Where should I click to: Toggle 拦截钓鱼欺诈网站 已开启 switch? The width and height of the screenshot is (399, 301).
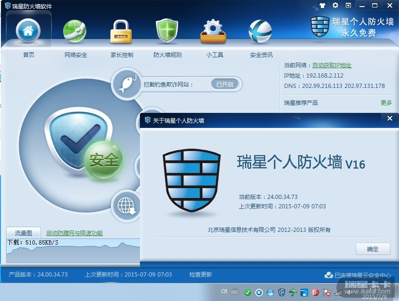click(225, 84)
